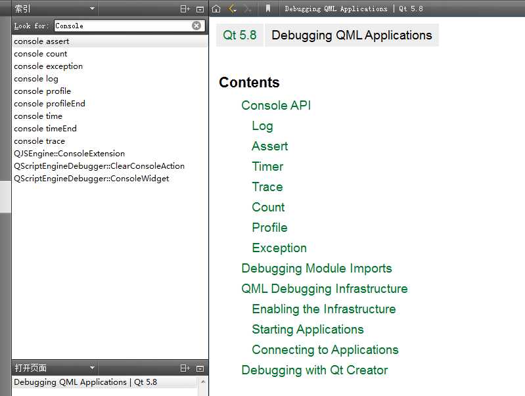Open QML Debugging Infrastructure link

click(325, 289)
